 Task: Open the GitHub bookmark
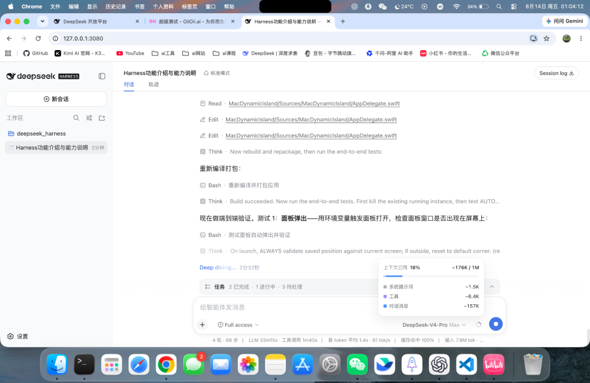pyautogui.click(x=36, y=53)
